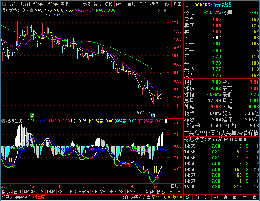This screenshot has height=201, width=260.
Task: Open the 多股 multi-stock view
Action: [x=109, y=4]
